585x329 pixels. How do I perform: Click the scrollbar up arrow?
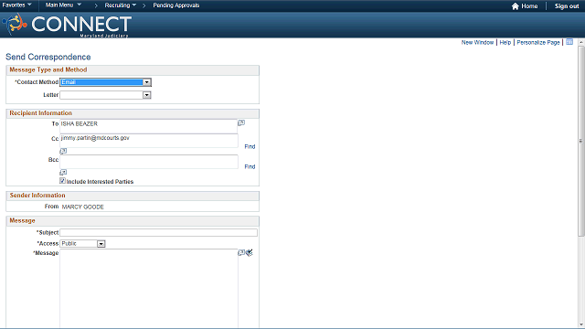point(581,42)
